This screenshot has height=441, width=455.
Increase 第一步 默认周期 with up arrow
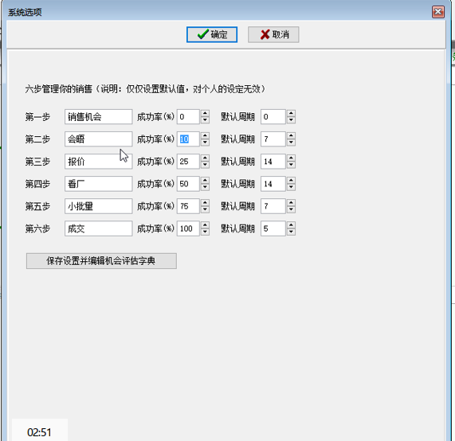291,113
